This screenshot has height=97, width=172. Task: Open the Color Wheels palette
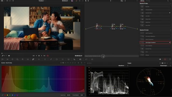pos(12,59)
